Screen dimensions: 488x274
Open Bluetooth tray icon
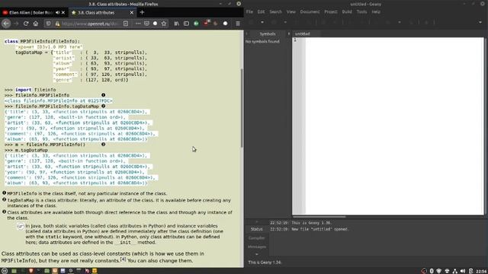coord(432,271)
